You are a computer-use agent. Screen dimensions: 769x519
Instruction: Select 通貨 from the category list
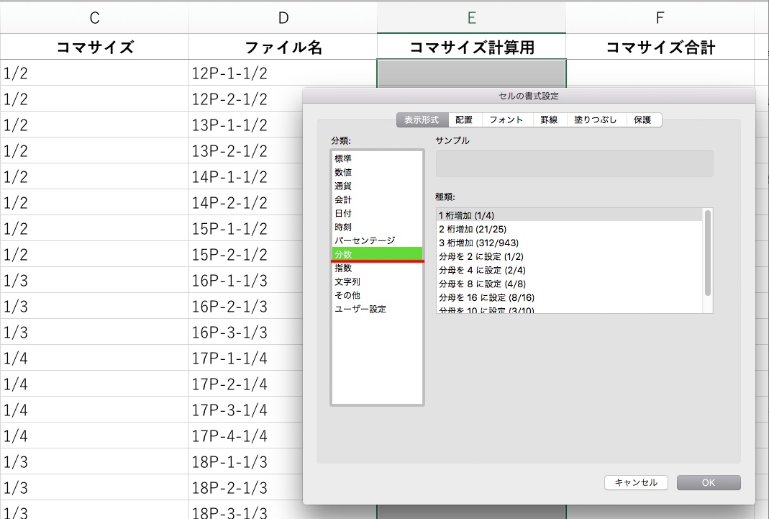coord(343,186)
